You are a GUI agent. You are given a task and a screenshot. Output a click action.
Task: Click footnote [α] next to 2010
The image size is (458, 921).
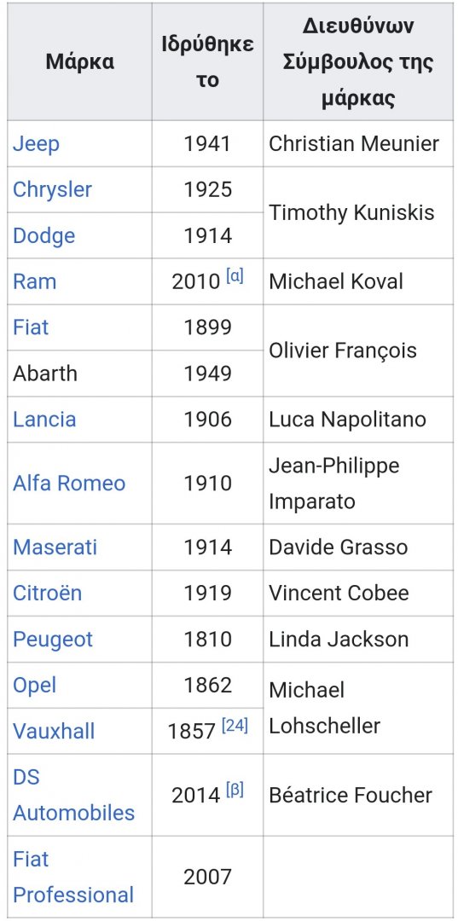(235, 277)
